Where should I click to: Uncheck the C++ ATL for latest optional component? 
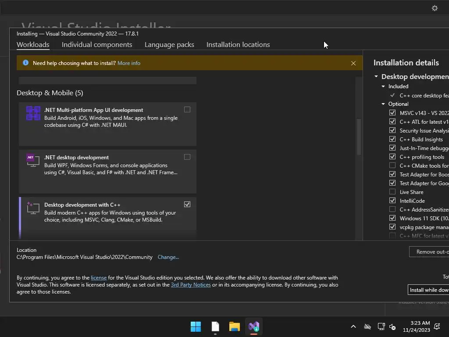(x=392, y=122)
